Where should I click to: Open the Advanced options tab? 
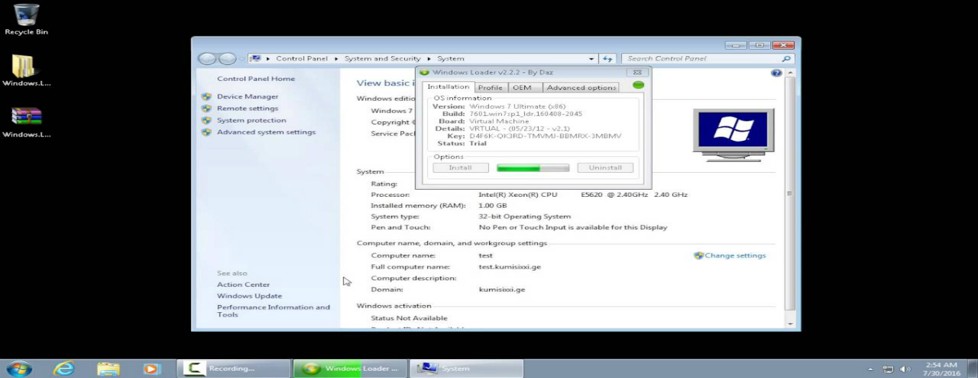coord(581,87)
